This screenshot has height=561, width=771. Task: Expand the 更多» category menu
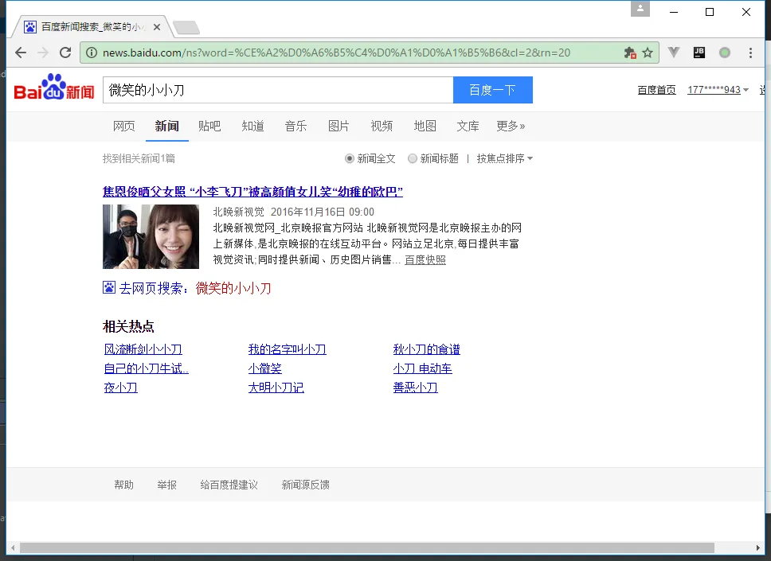[511, 126]
